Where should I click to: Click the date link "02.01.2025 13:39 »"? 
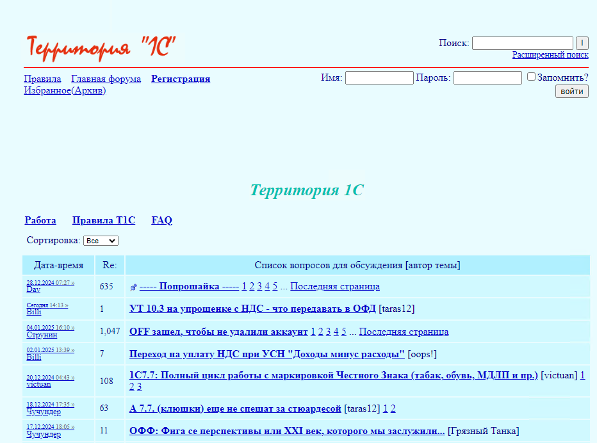point(50,350)
